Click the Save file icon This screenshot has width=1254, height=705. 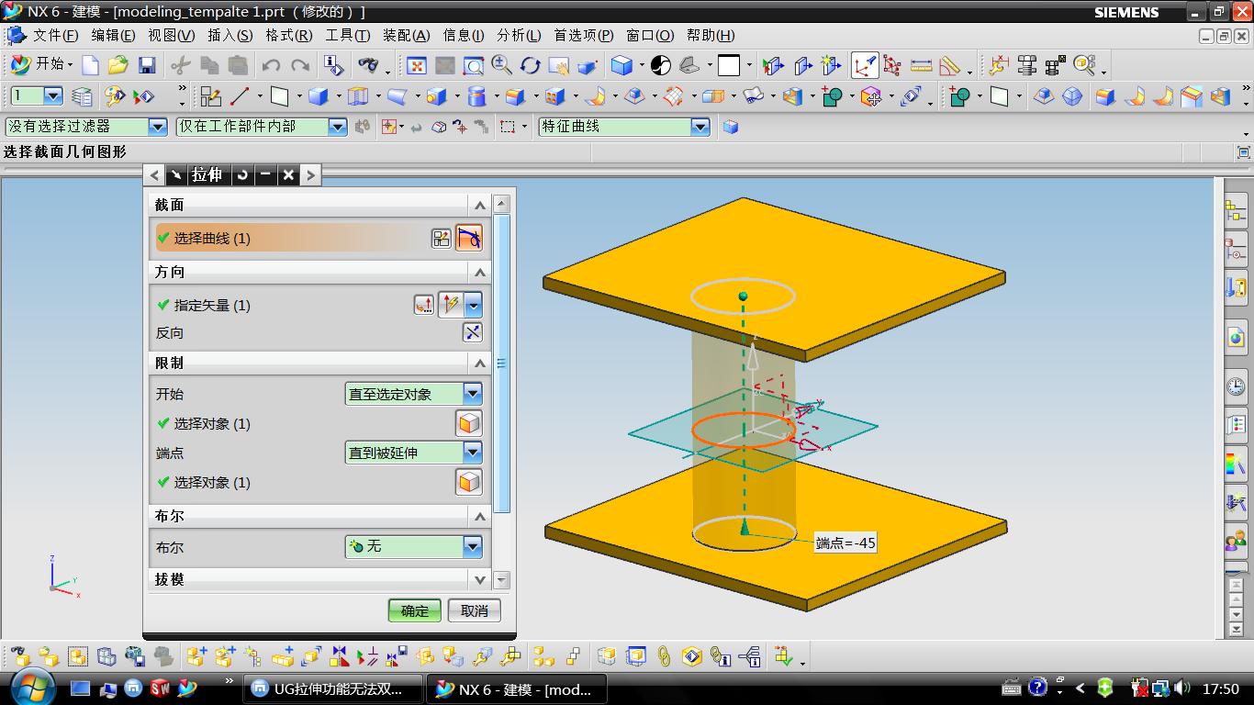146,65
